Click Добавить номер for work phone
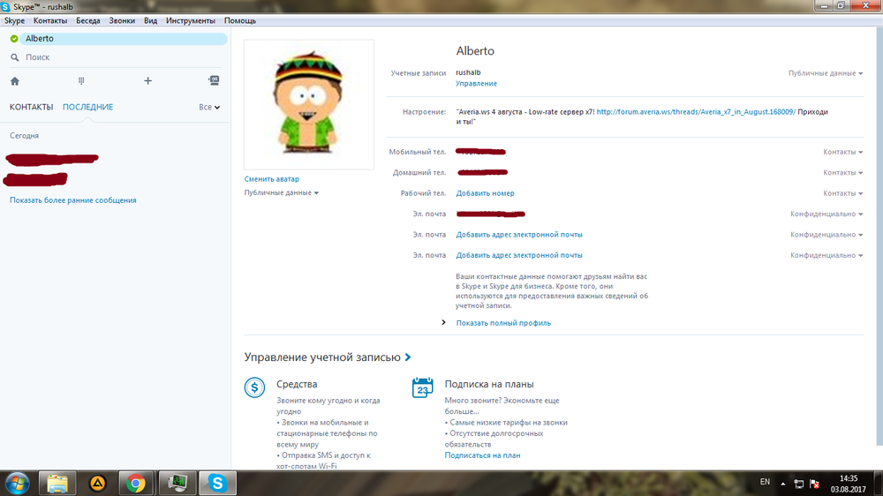The width and height of the screenshot is (883, 496). 485,193
